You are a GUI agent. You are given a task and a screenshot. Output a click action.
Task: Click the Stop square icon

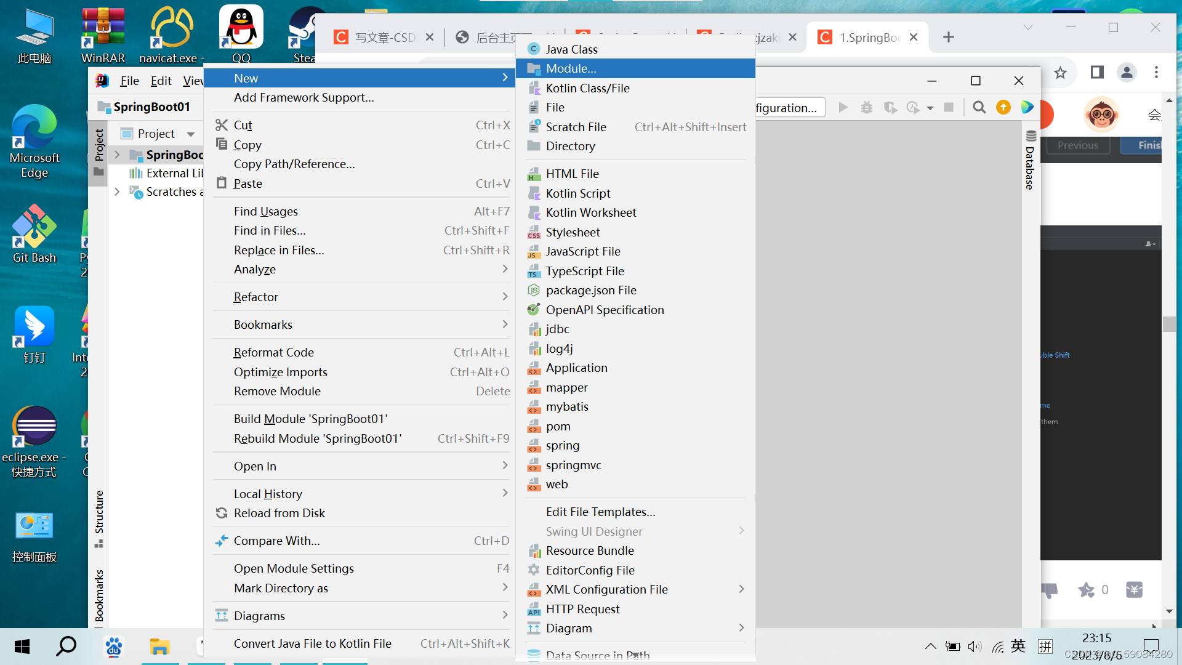pos(949,108)
